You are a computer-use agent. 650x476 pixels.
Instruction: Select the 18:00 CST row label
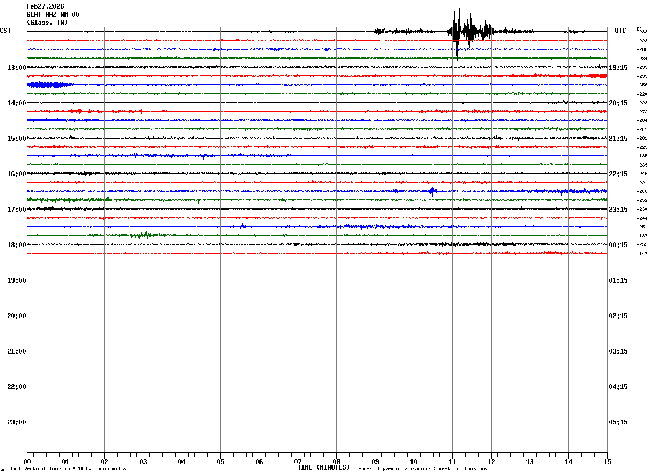pos(17,244)
